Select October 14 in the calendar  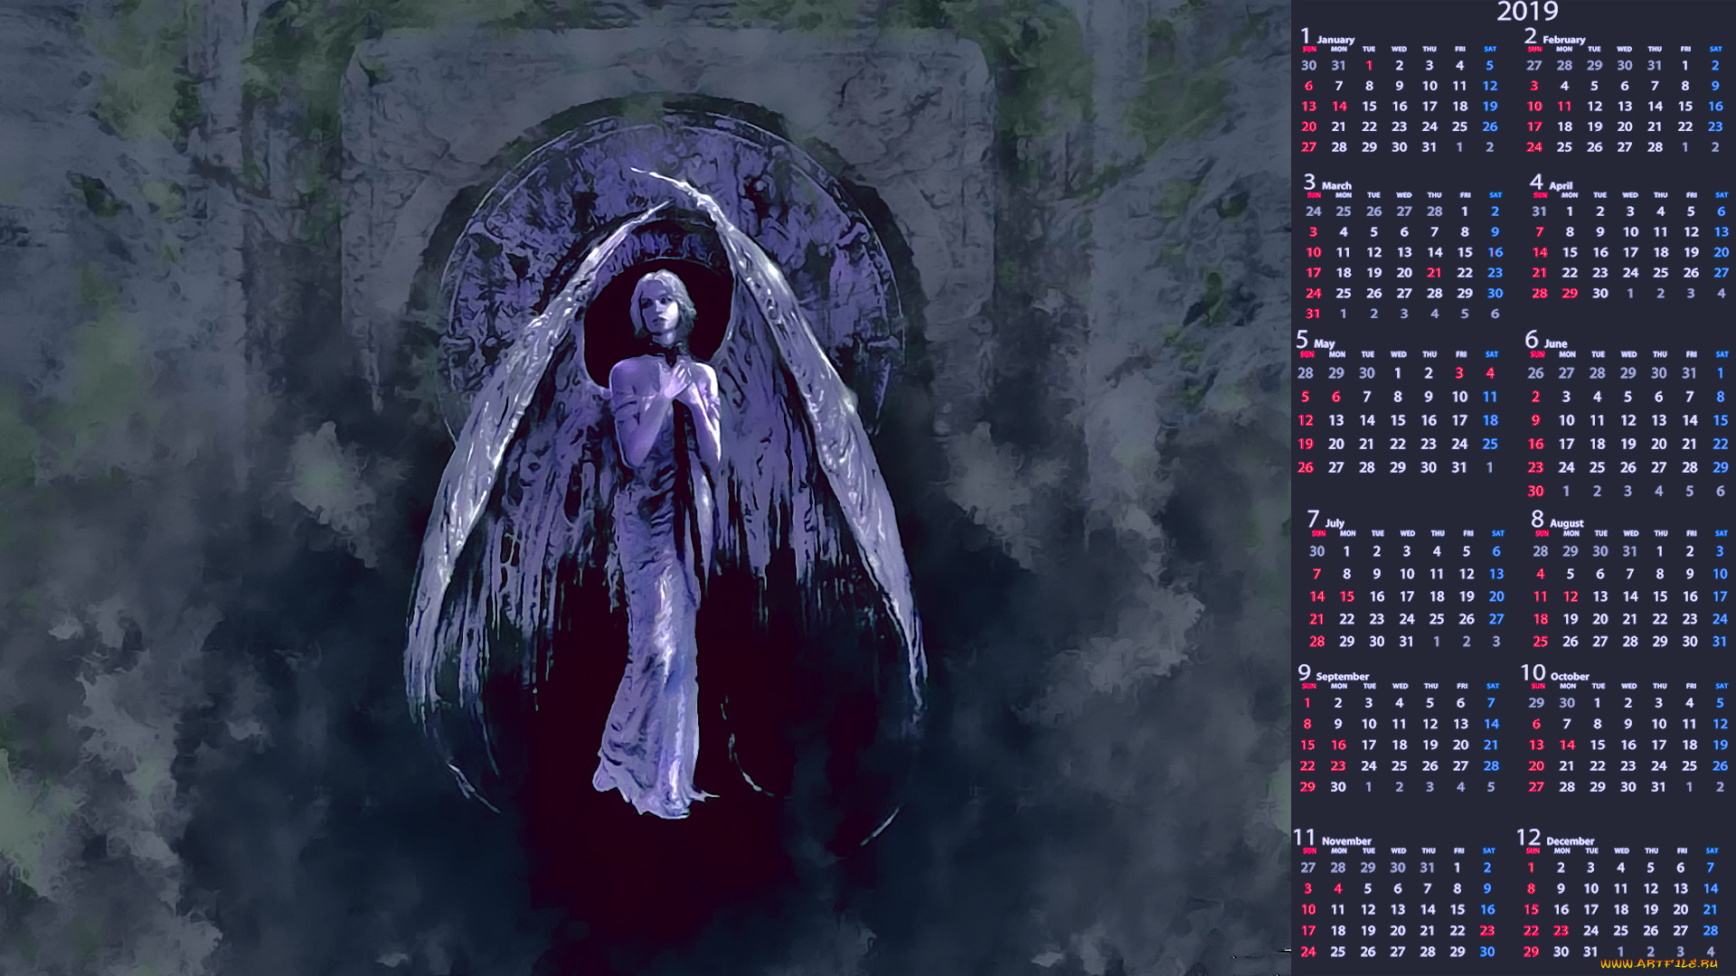(1567, 745)
